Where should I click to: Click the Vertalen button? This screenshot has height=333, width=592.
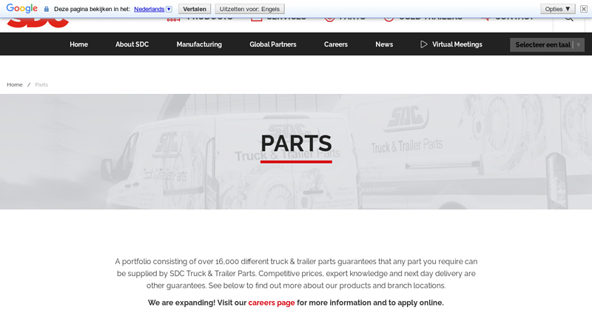pos(195,9)
